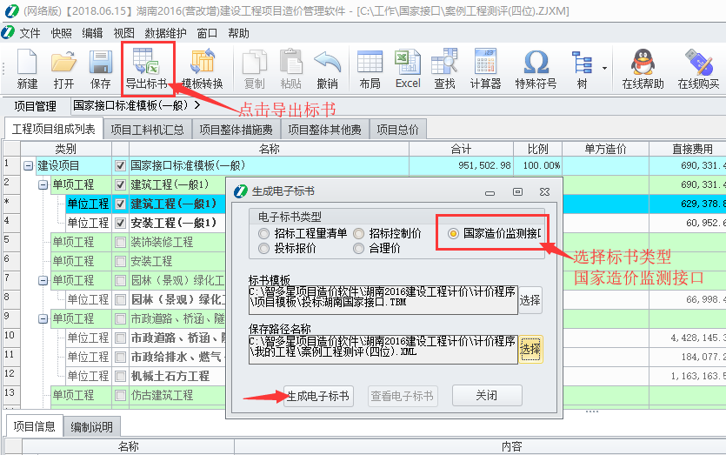Viewport: 726px width, 455px height.
Task: Click the 关闭 button in dialog
Action: [x=486, y=396]
